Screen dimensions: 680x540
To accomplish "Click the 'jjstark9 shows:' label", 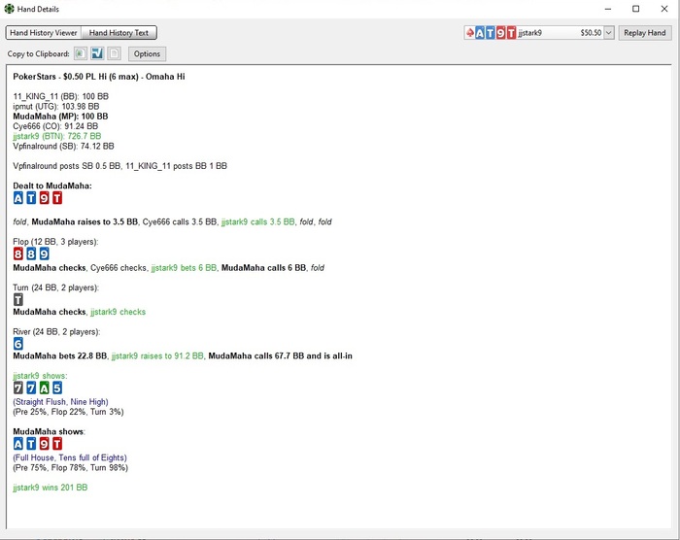I will (x=40, y=376).
